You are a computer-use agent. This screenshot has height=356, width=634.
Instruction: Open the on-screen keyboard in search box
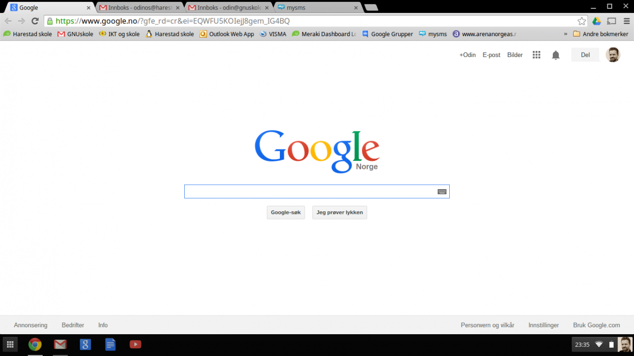point(442,192)
